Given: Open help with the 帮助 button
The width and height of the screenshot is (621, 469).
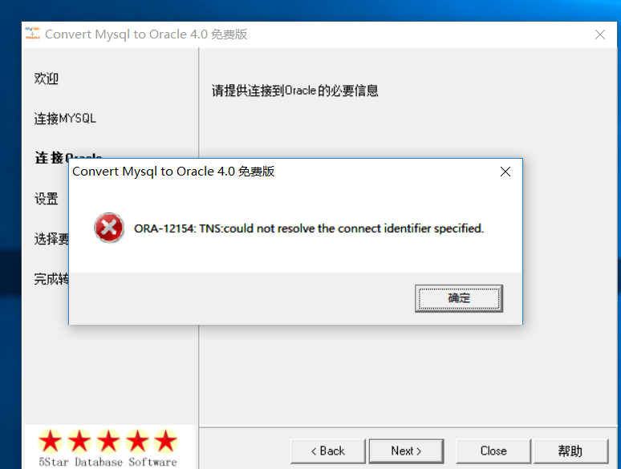Looking at the screenshot, I should point(570,451).
